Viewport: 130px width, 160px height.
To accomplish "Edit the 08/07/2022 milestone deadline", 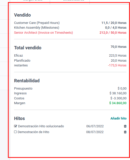I will (95, 132).
